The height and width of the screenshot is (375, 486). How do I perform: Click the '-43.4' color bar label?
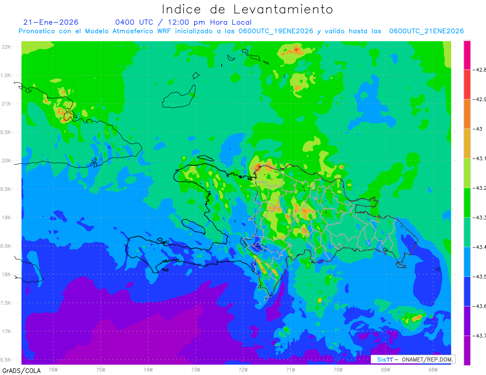click(x=480, y=247)
